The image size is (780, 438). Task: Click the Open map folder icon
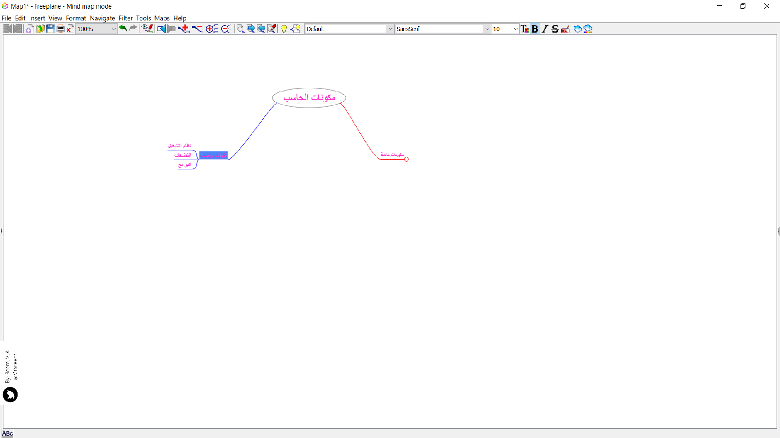[x=40, y=29]
